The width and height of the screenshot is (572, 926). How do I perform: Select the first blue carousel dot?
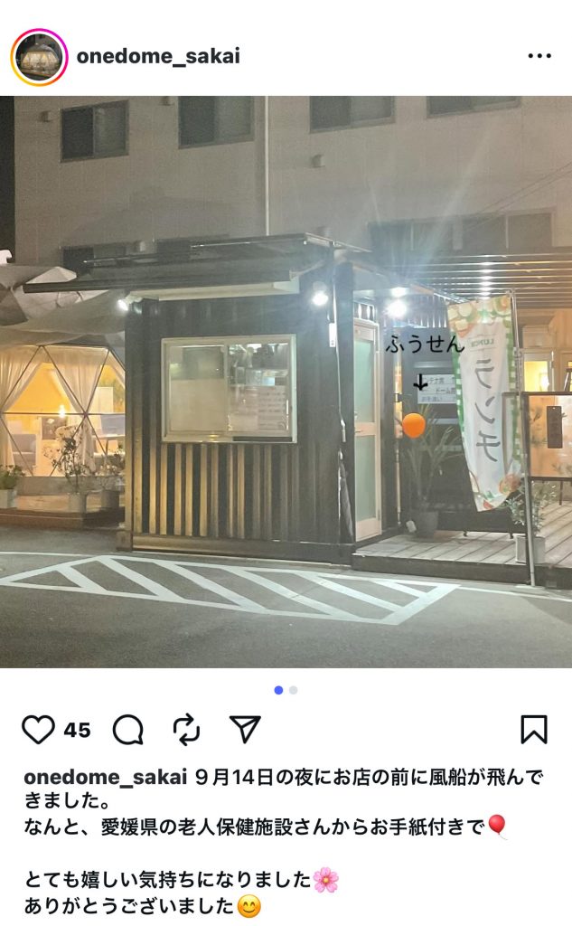click(278, 690)
